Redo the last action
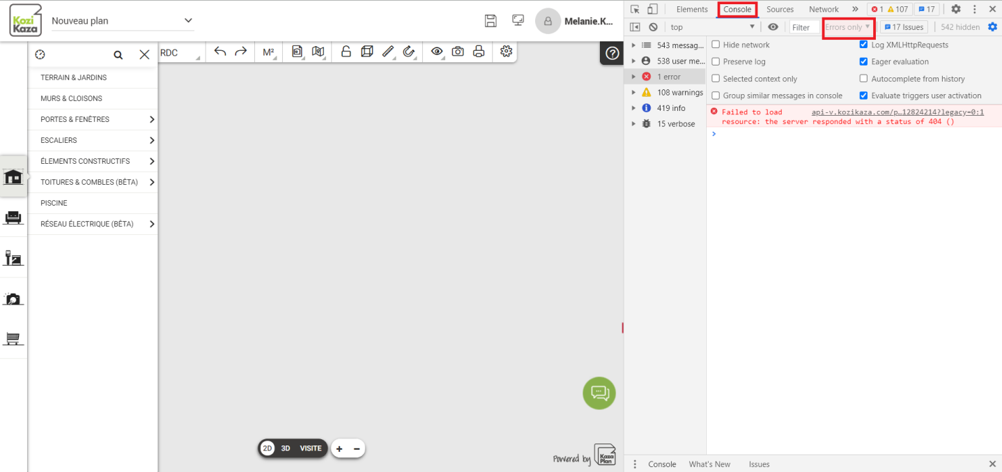 [x=240, y=52]
